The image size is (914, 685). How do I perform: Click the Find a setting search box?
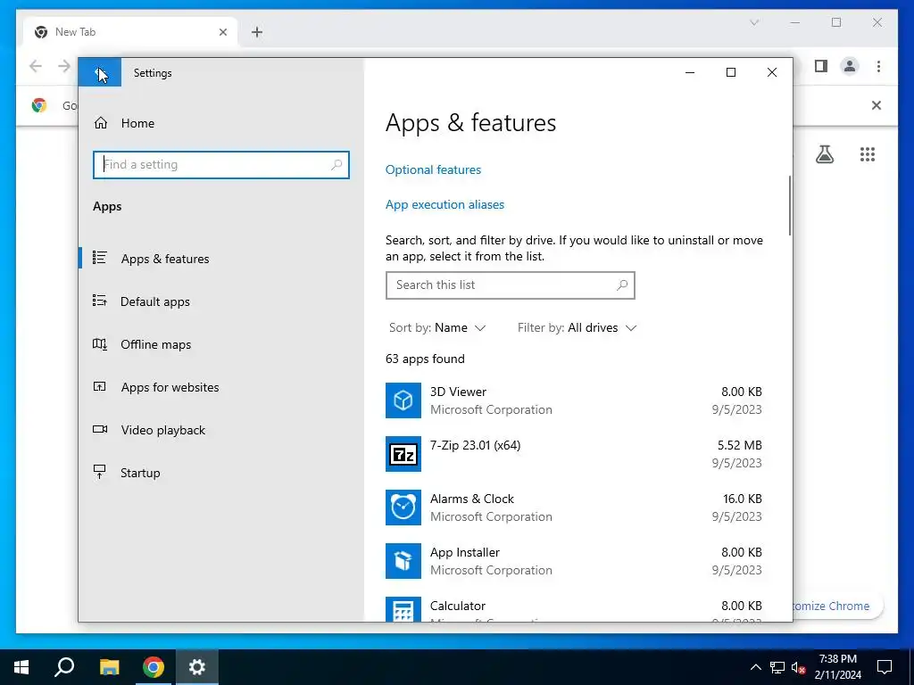[x=221, y=165]
